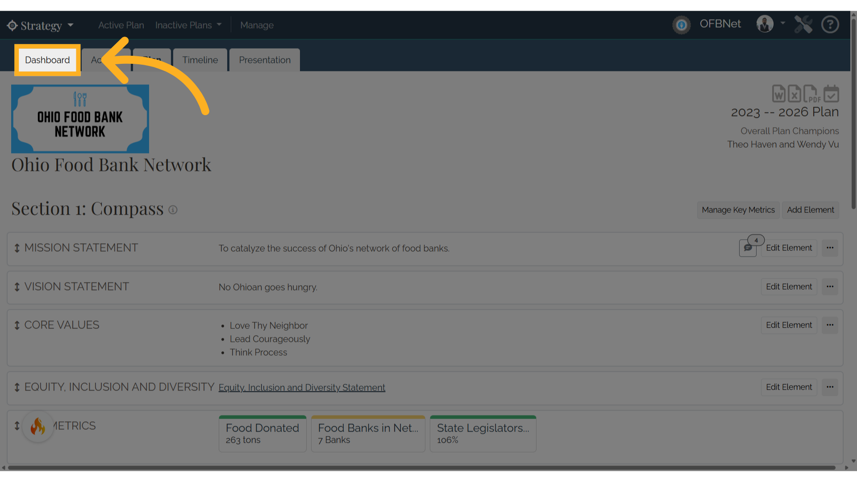Switch to the Dashboard tab

pyautogui.click(x=47, y=60)
